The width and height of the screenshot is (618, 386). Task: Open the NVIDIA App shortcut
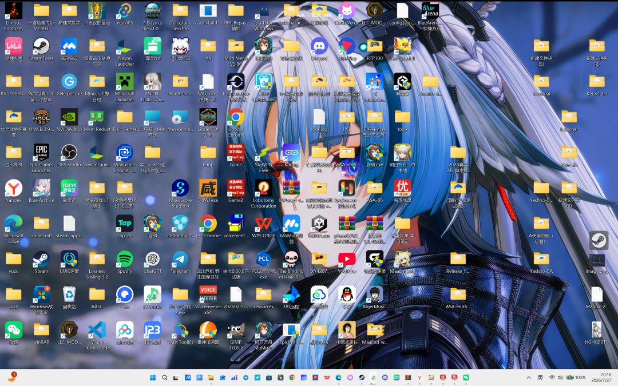pyautogui.click(x=69, y=120)
